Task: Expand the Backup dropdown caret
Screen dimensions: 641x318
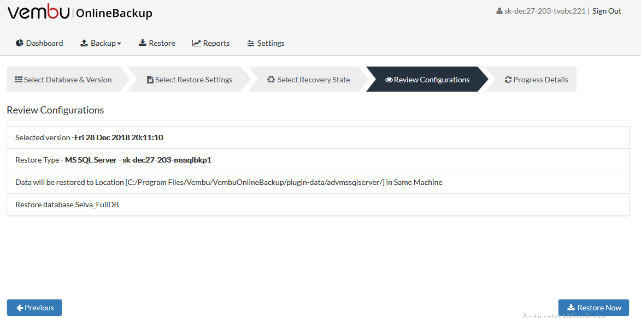Action: point(119,44)
